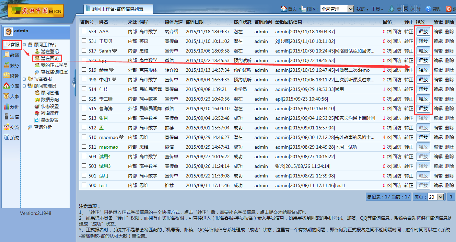
Task: Tick the checkbox for record 534 AAA
Action: [x=84, y=31]
